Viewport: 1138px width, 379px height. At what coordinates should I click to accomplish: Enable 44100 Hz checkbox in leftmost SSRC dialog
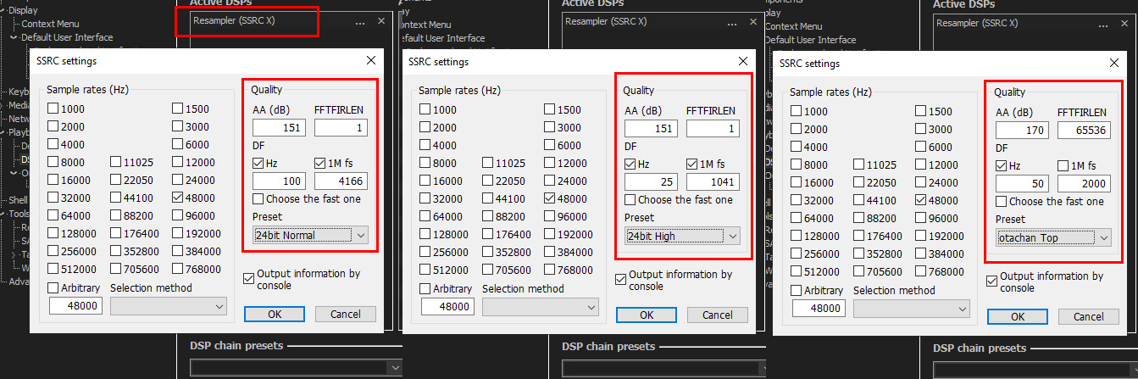click(x=117, y=198)
